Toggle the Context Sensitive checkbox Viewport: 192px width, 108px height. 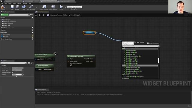(148, 43)
